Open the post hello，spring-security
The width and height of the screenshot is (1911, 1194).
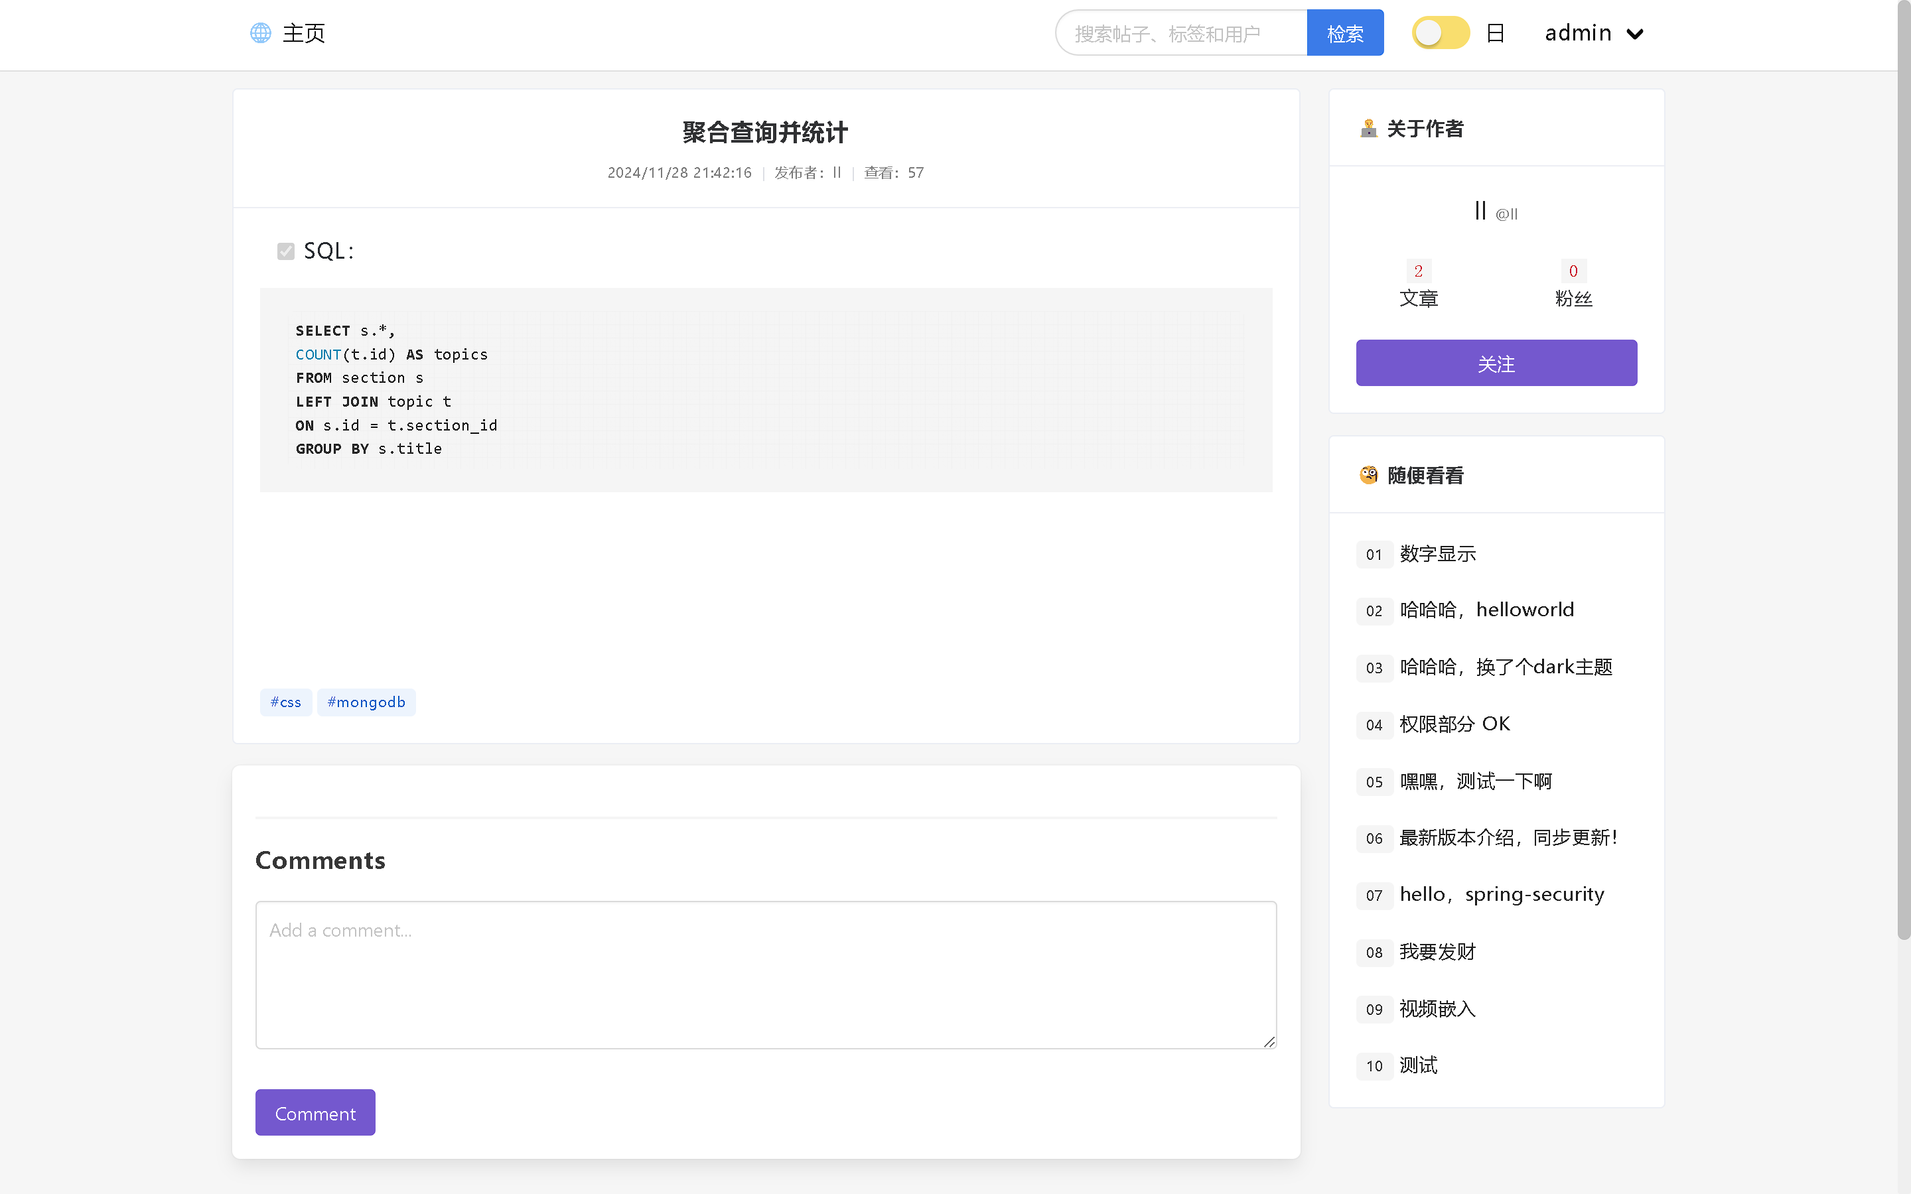[x=1502, y=895]
